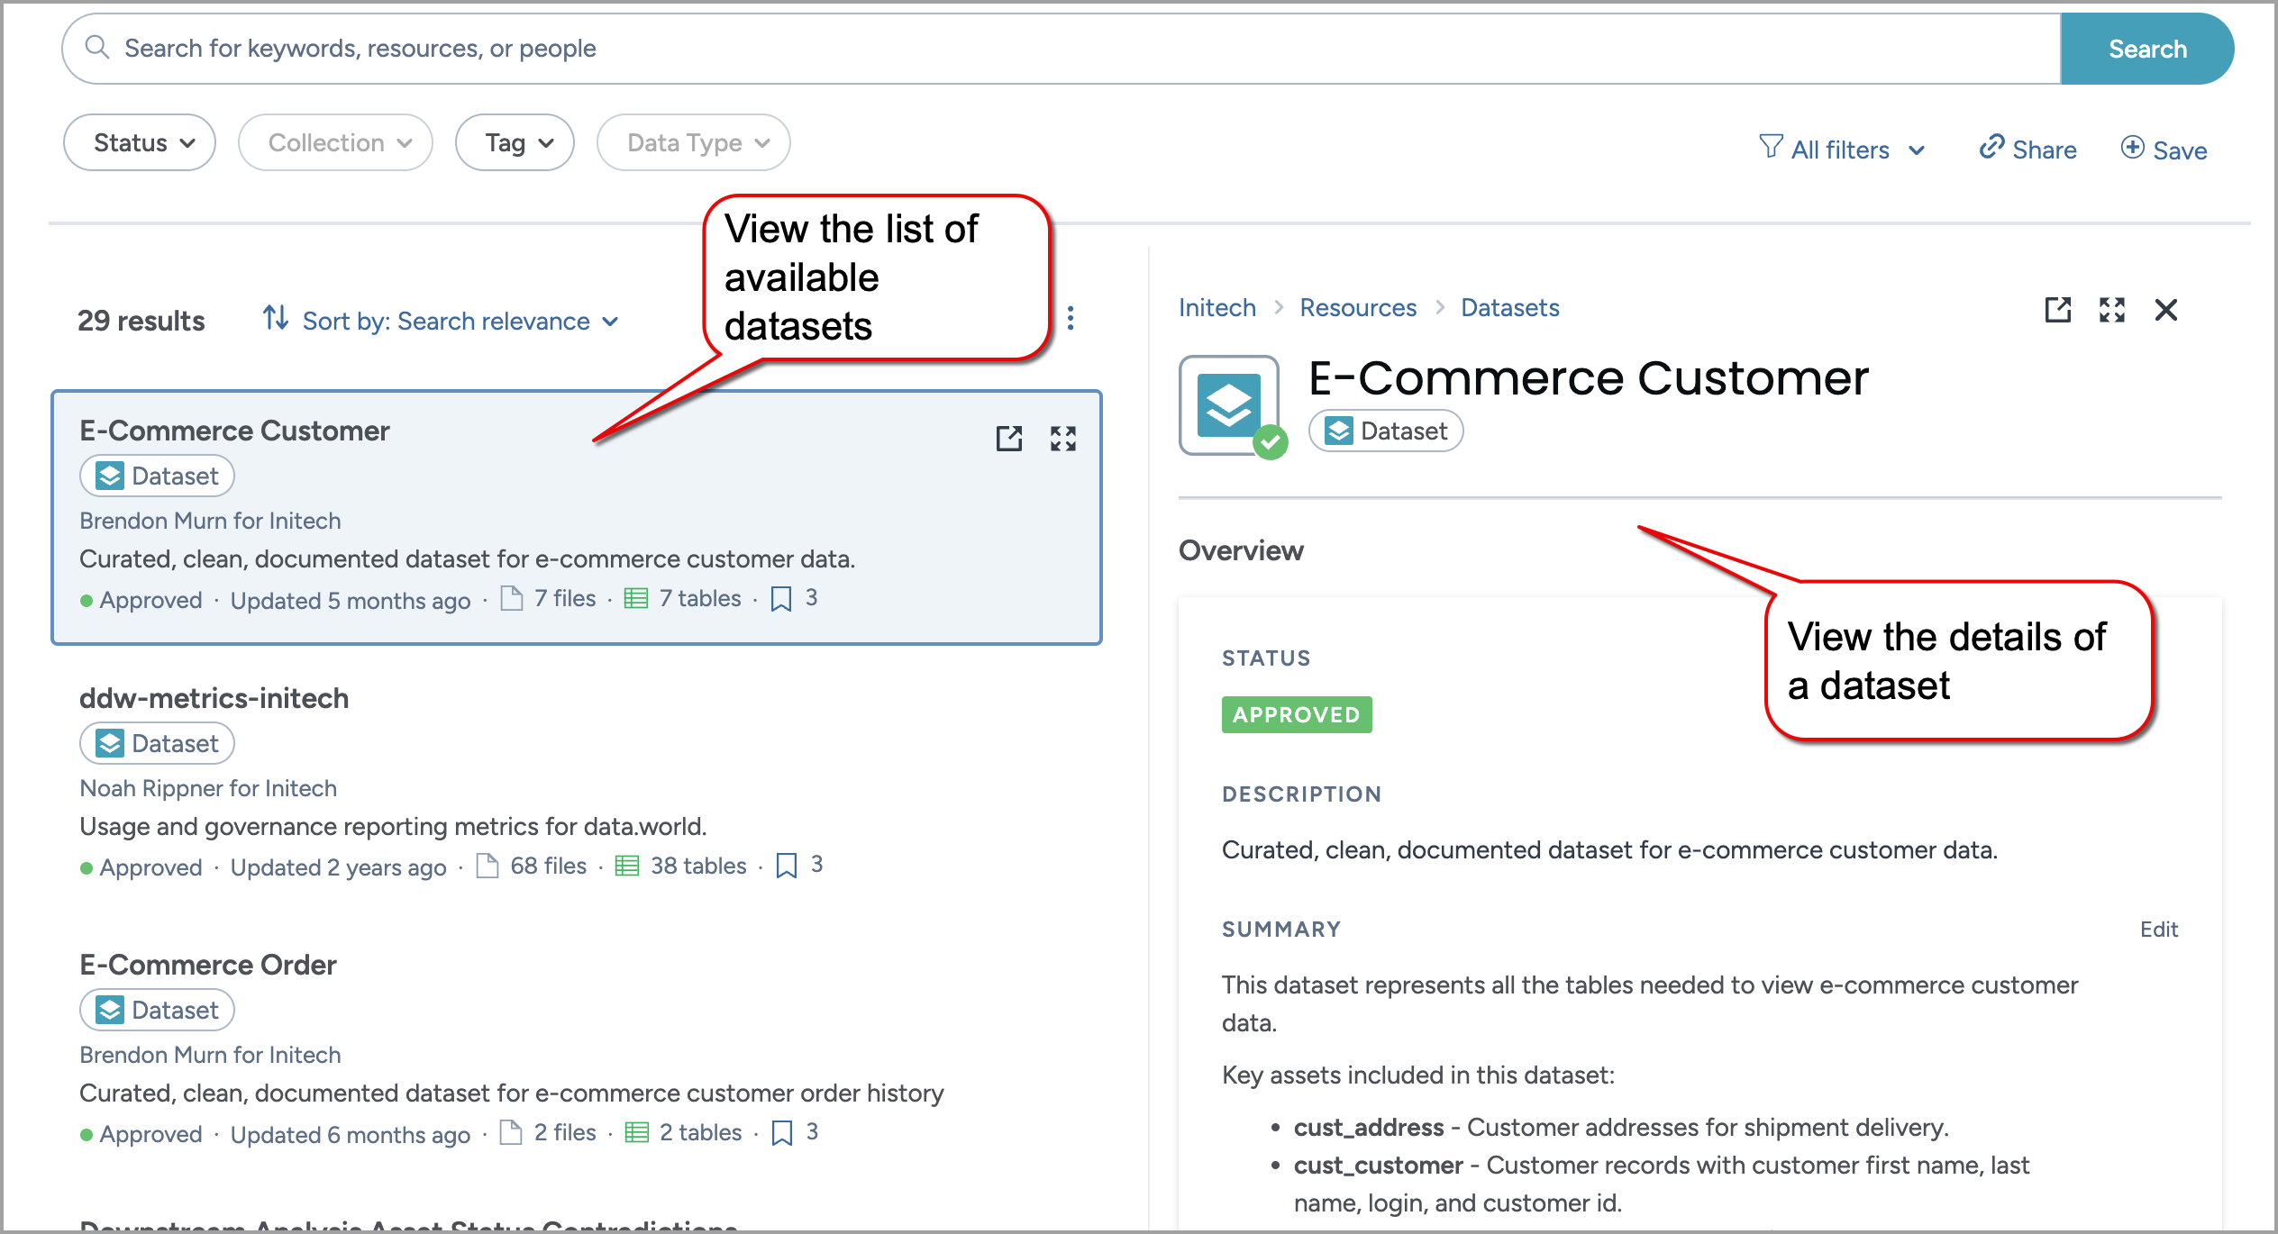Screen dimensions: 2278x1234
Task: Open the Status filter dropdown
Action: click(140, 143)
